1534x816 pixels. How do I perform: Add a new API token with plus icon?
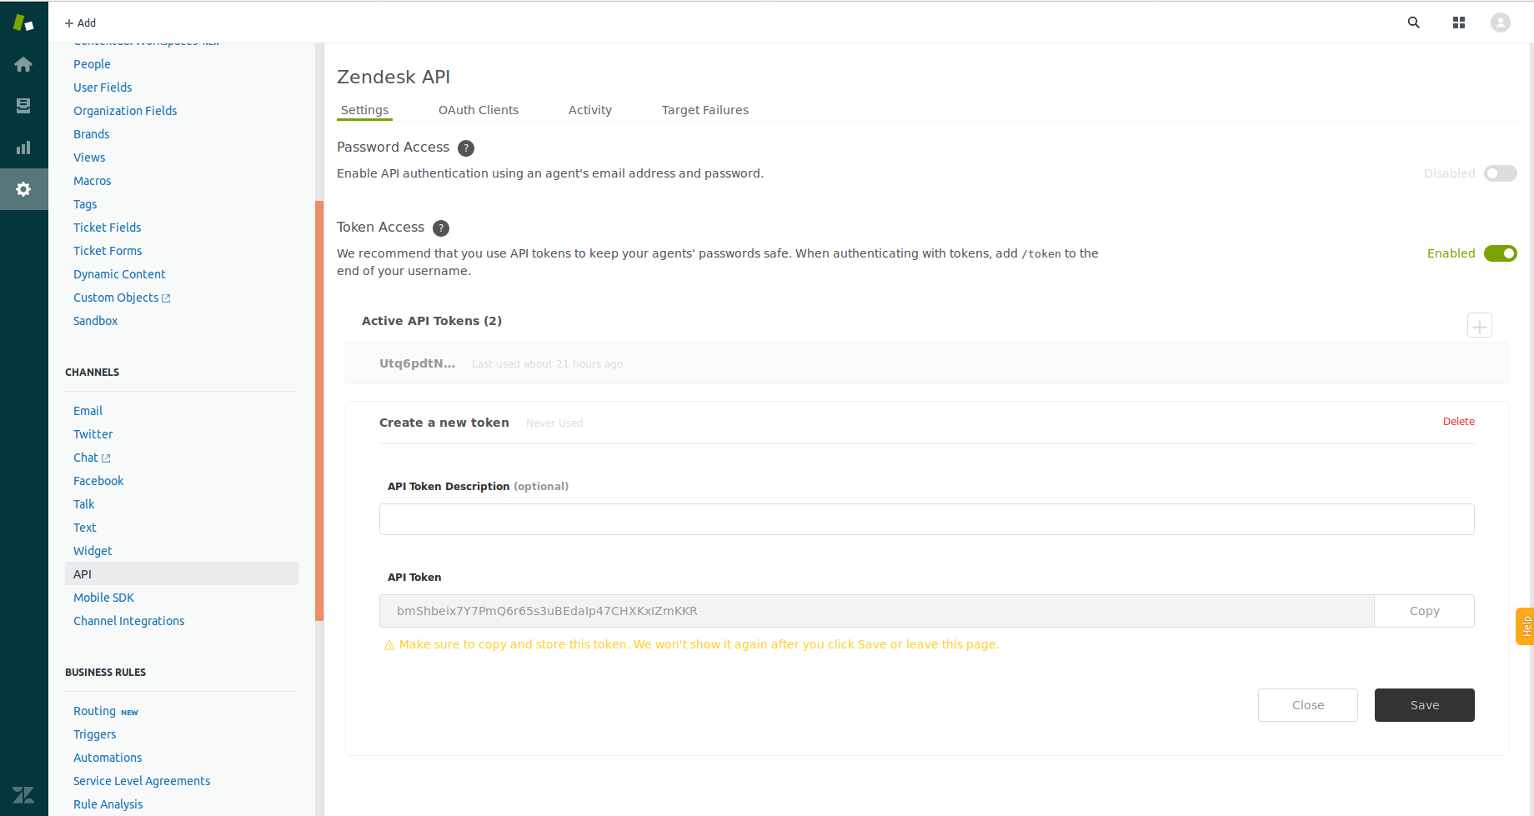tap(1480, 326)
